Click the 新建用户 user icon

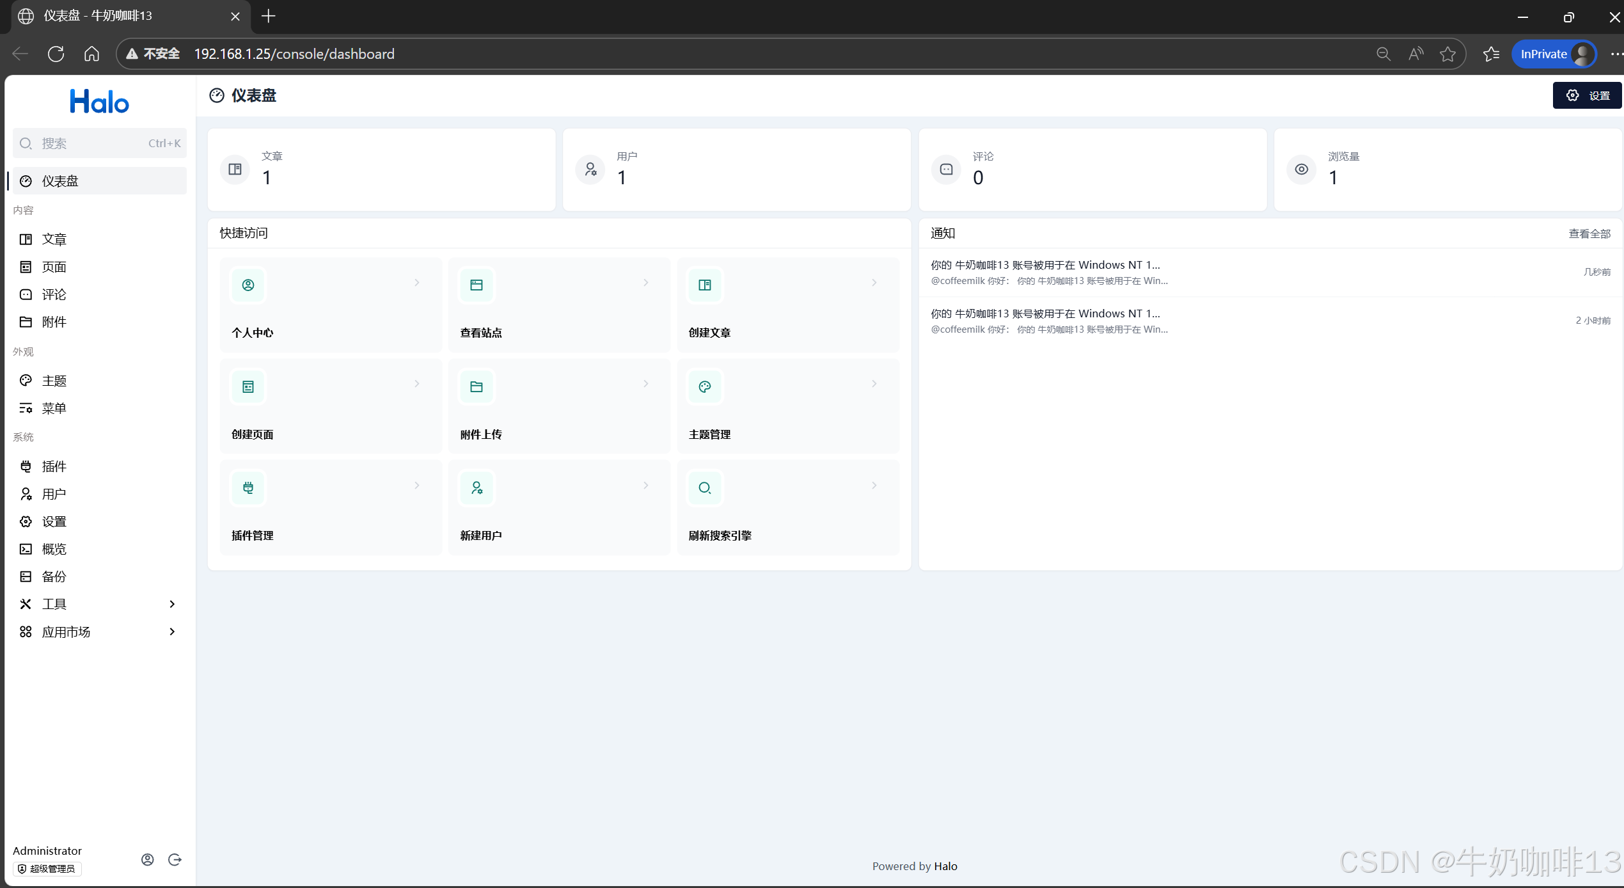pyautogui.click(x=477, y=488)
